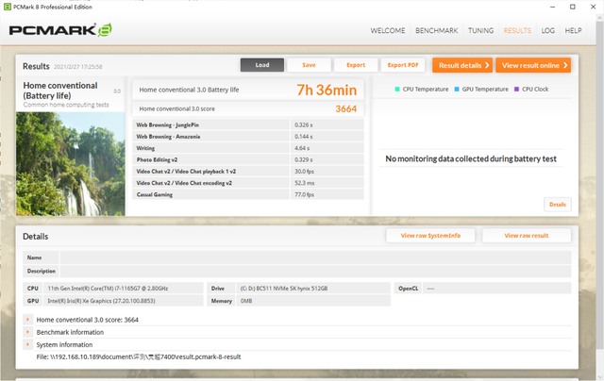The image size is (604, 381).
Task: Click View result online button
Action: pos(533,65)
